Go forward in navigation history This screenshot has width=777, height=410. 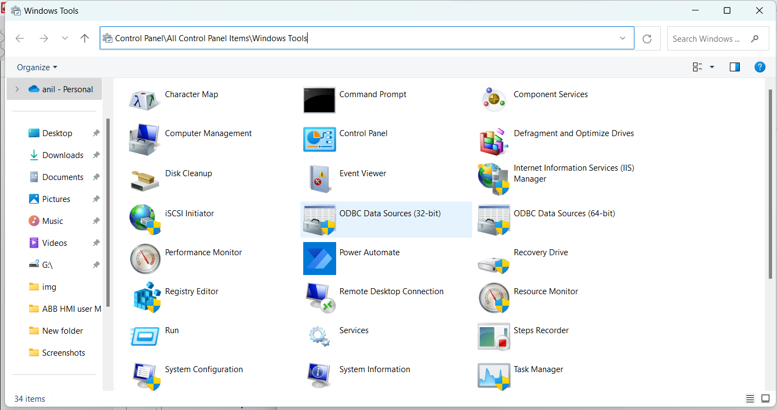tap(44, 38)
